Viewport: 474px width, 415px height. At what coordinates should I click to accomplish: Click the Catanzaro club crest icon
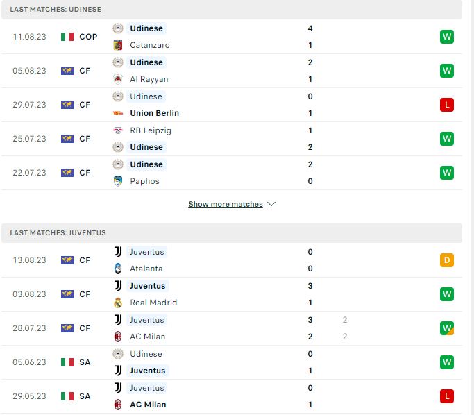click(x=118, y=45)
